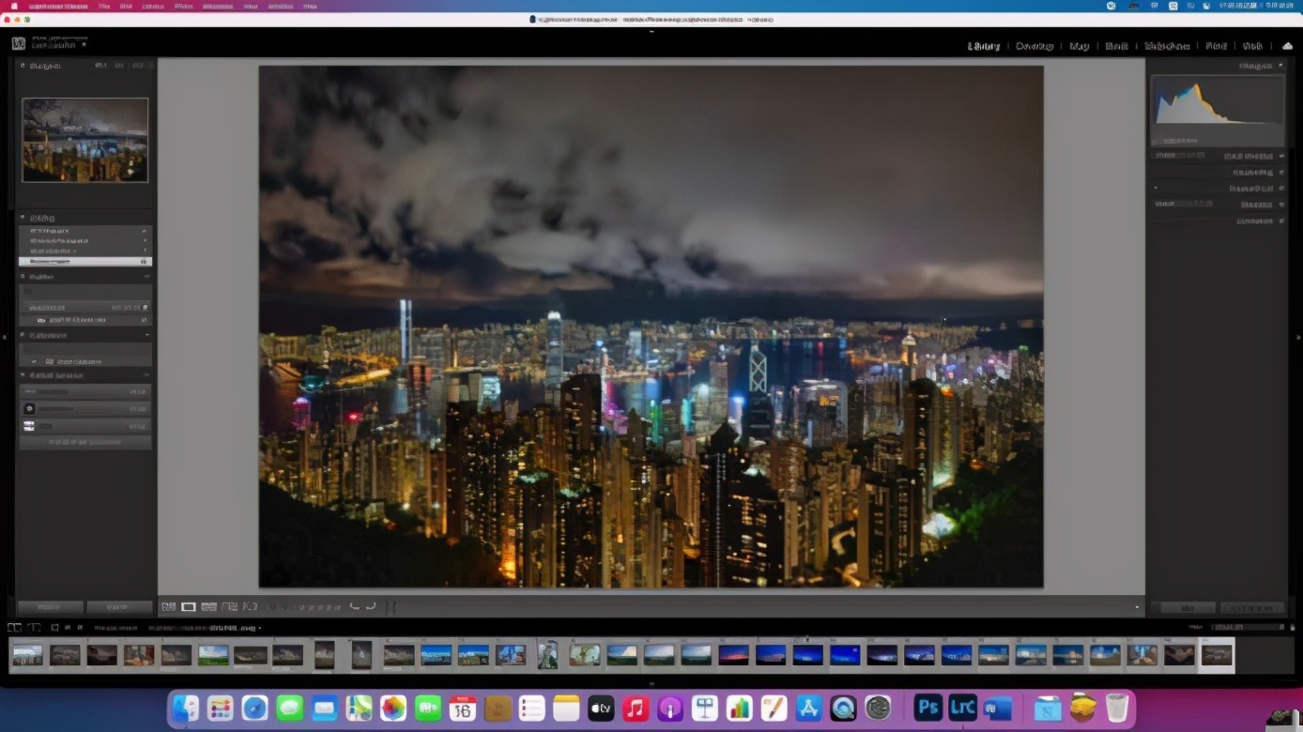Rotate the photo counterclockwise
Viewport: 1303px width, 732px height.
point(356,606)
